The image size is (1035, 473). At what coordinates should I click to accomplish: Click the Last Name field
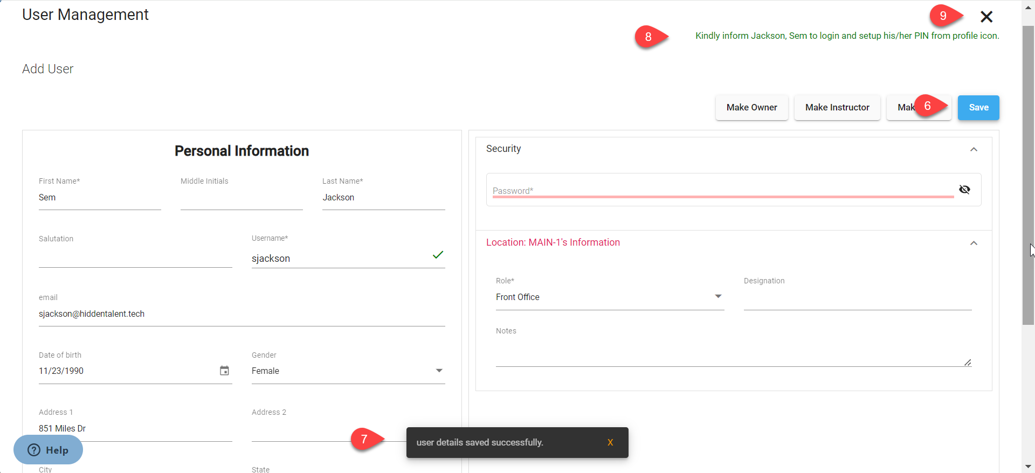tap(383, 198)
